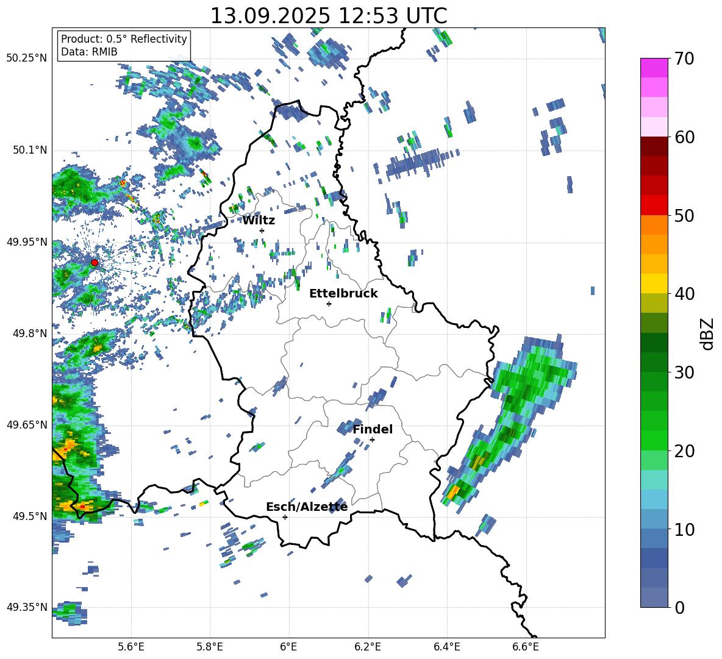Click the red radar site marker dot
The height and width of the screenshot is (659, 722).
[95, 263]
